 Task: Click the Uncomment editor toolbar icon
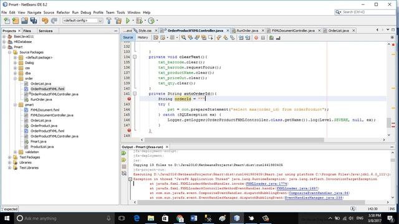[x=278, y=37]
